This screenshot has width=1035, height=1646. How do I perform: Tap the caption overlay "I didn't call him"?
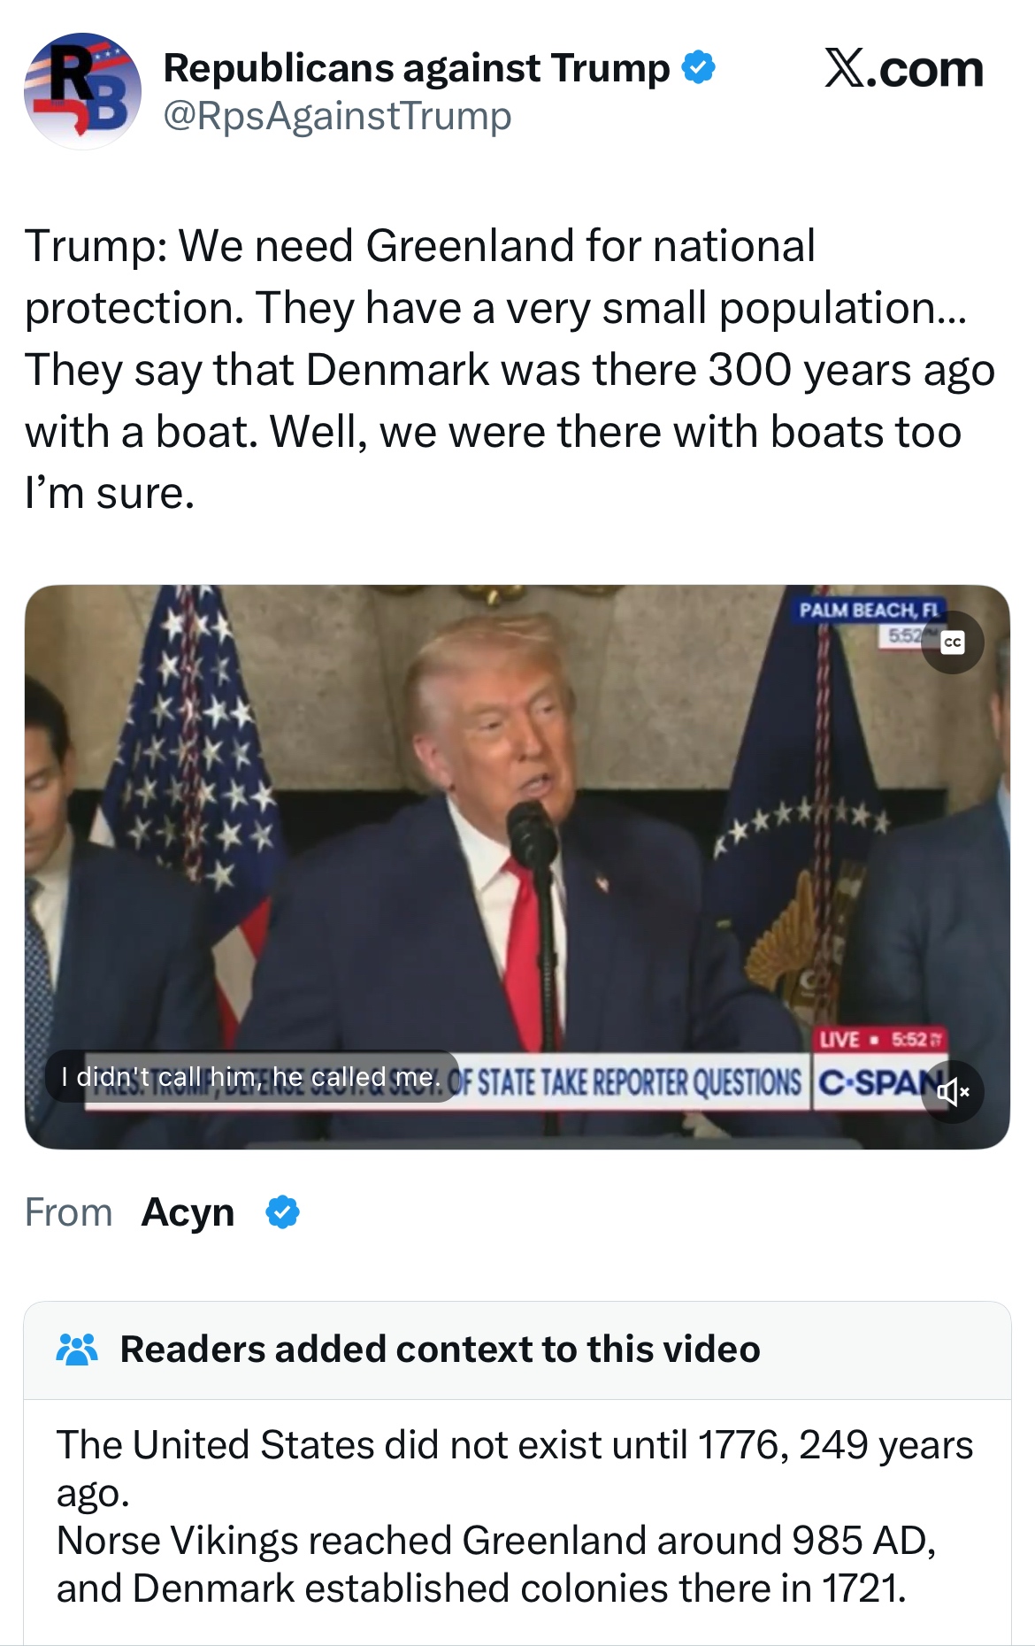click(x=251, y=1077)
